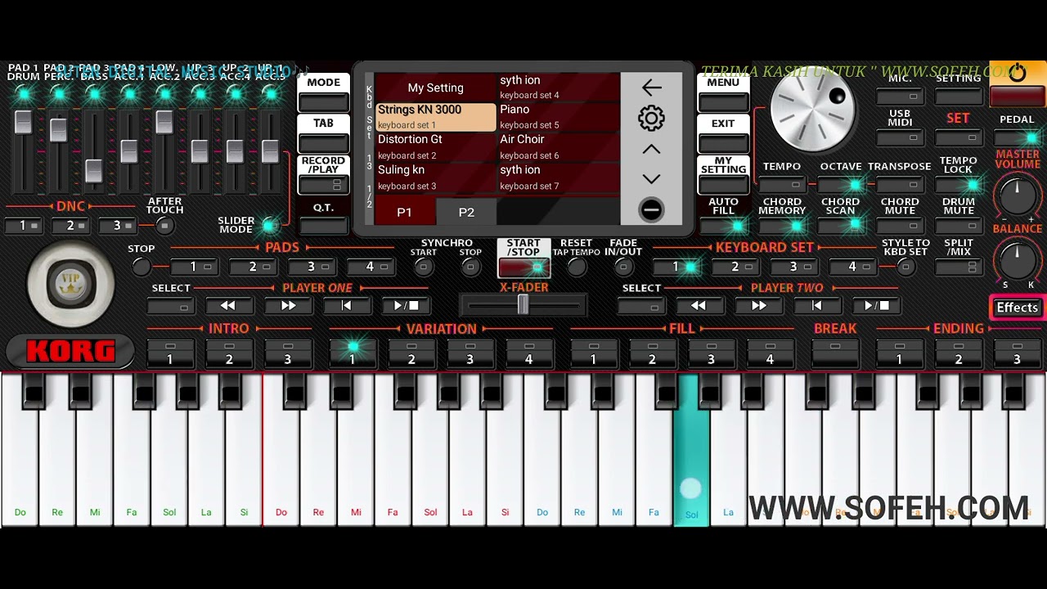Enable Chord Memory
The height and width of the screenshot is (589, 1047).
point(782,225)
